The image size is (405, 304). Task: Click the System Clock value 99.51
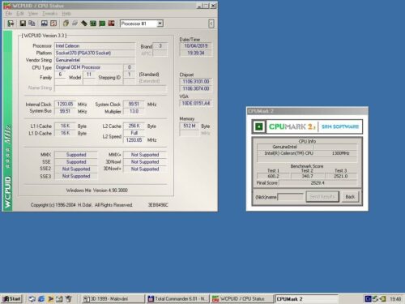pyautogui.click(x=134, y=104)
